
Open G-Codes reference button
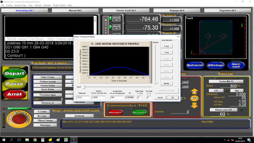tap(42, 112)
